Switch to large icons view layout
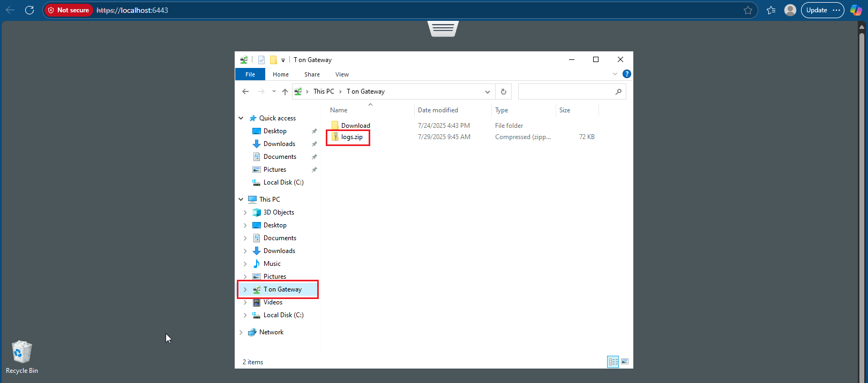This screenshot has height=383, width=868. [625, 362]
